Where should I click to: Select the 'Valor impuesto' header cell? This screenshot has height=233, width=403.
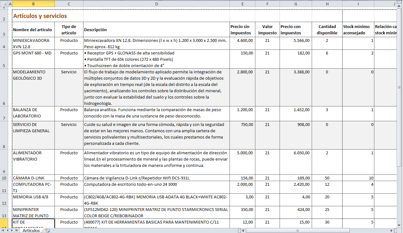267,30
